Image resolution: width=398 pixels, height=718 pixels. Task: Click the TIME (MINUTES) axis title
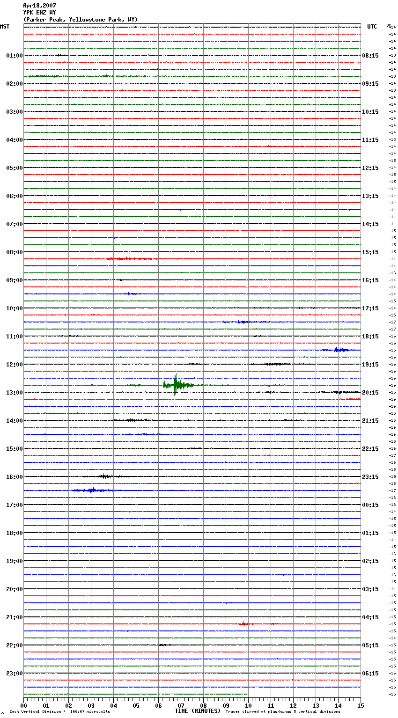[x=198, y=711]
